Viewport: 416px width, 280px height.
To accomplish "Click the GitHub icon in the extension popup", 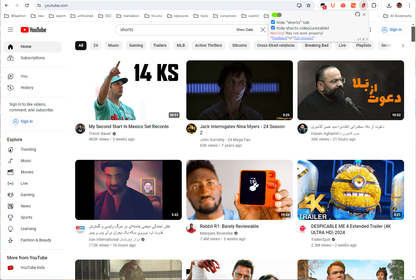I will click(357, 14).
